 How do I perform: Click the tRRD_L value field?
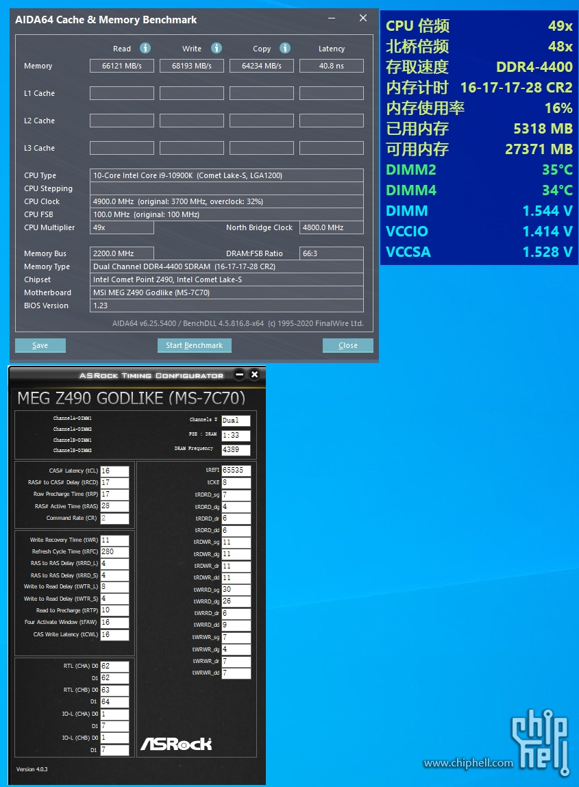click(114, 564)
